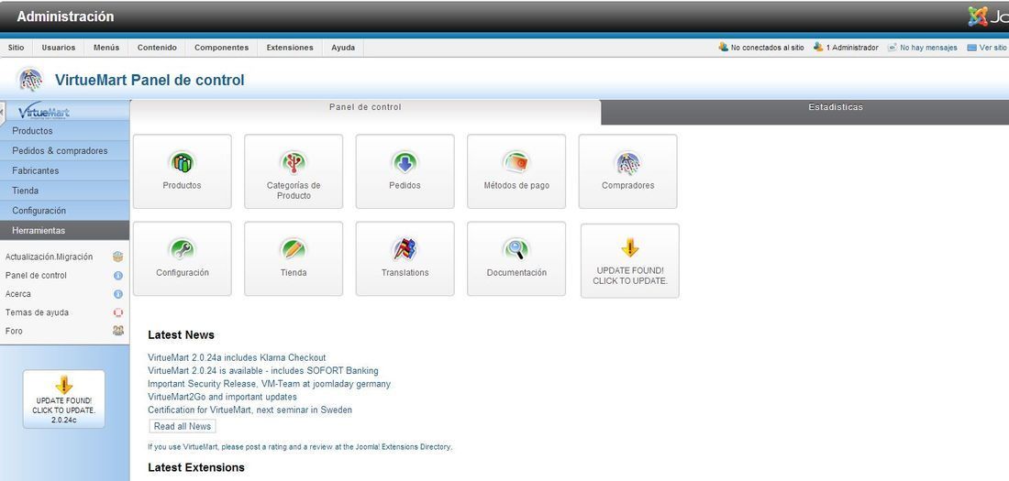The height and width of the screenshot is (481, 1009).
Task: Collapse the sidebar with the left arrow
Action: (2, 113)
